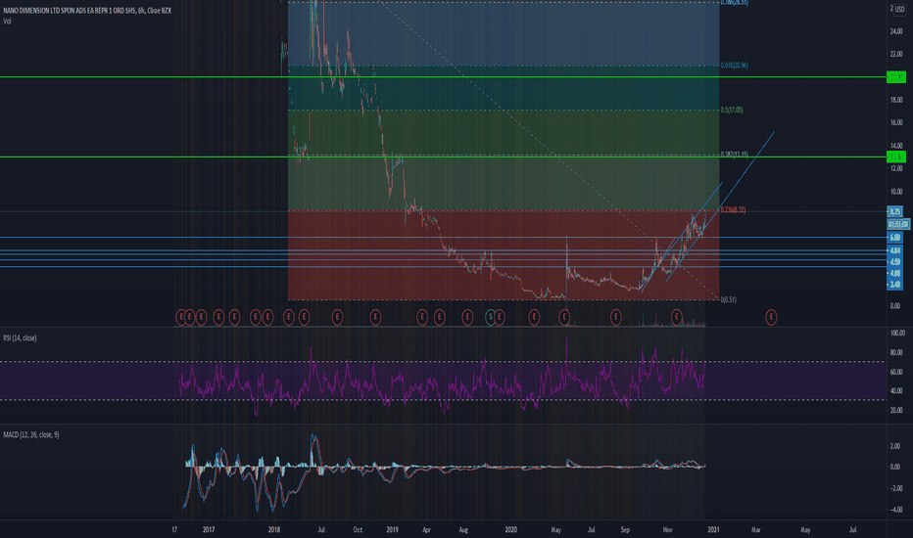
Task: Click the teal S split marker
Action: (491, 317)
